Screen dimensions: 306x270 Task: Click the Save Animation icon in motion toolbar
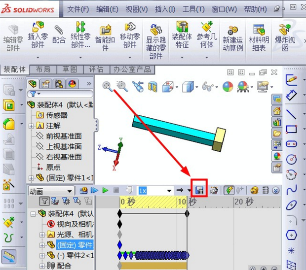pos(199,190)
